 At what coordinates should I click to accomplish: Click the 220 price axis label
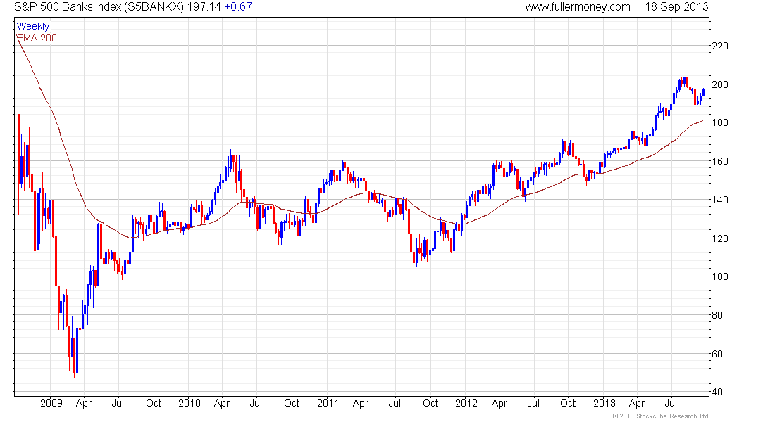tap(719, 46)
